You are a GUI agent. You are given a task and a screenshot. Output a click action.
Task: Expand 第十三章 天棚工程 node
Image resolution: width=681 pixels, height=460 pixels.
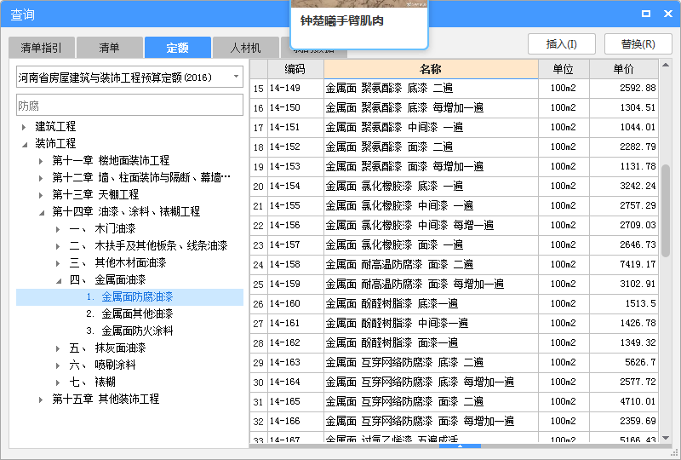click(41, 195)
